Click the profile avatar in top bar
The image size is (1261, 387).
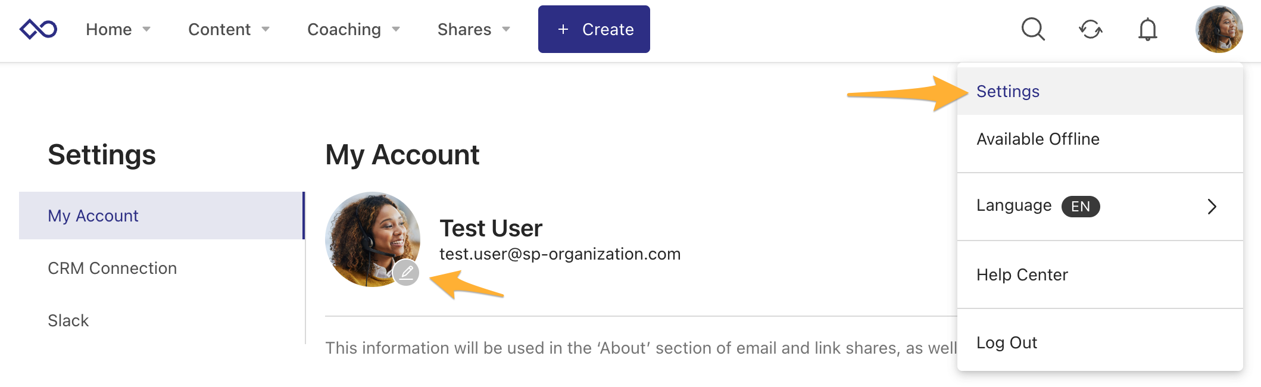click(1219, 29)
